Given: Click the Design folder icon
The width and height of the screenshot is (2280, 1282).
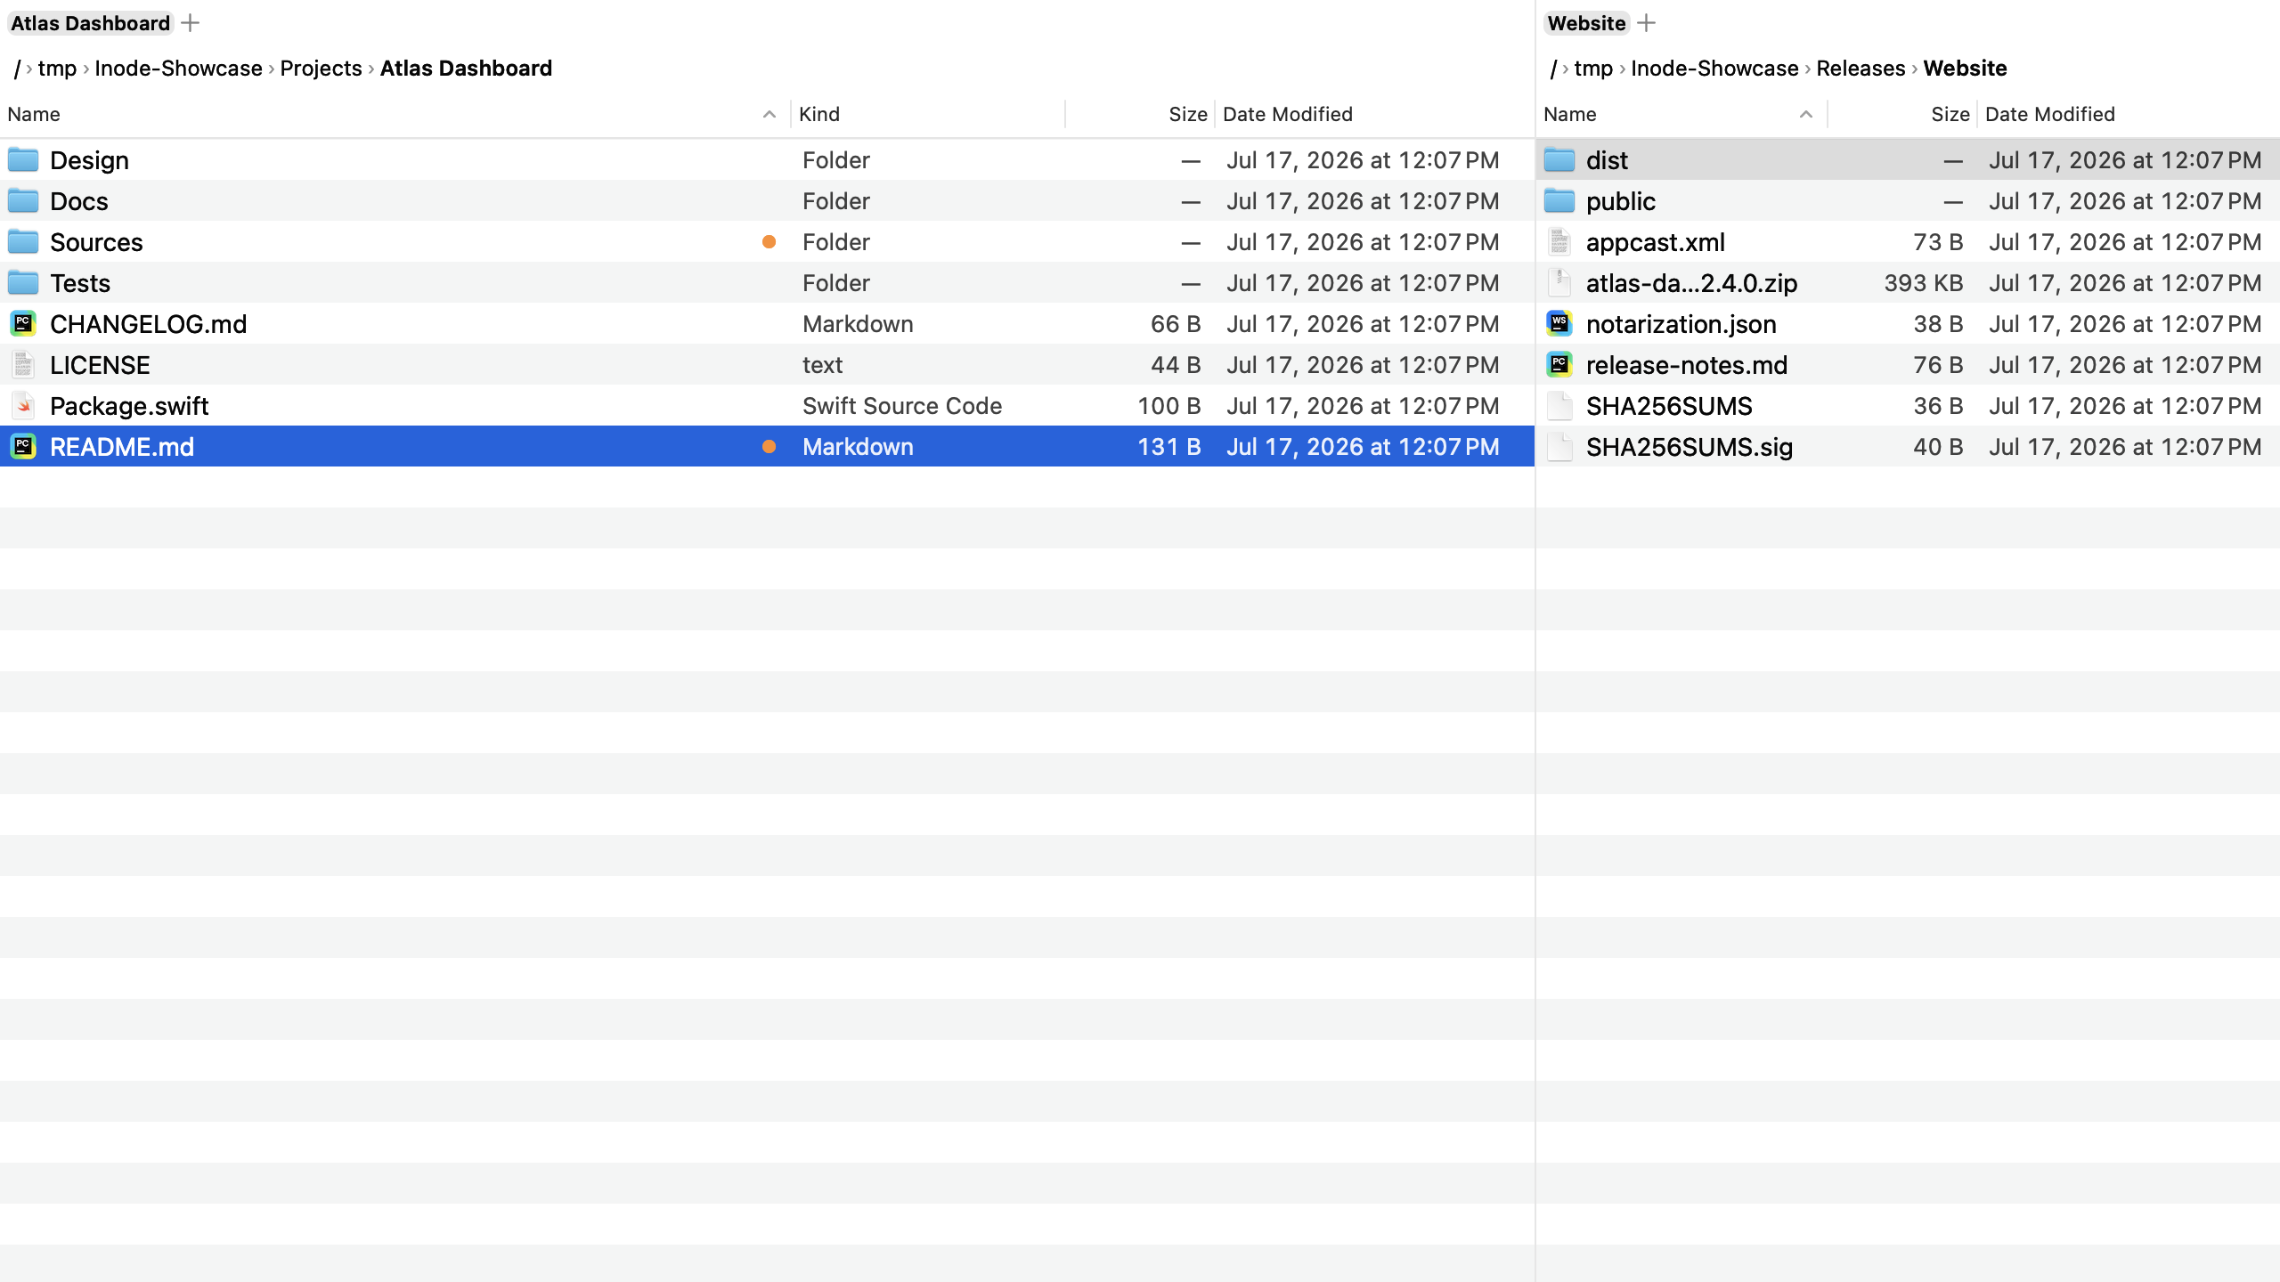Looking at the screenshot, I should point(23,160).
